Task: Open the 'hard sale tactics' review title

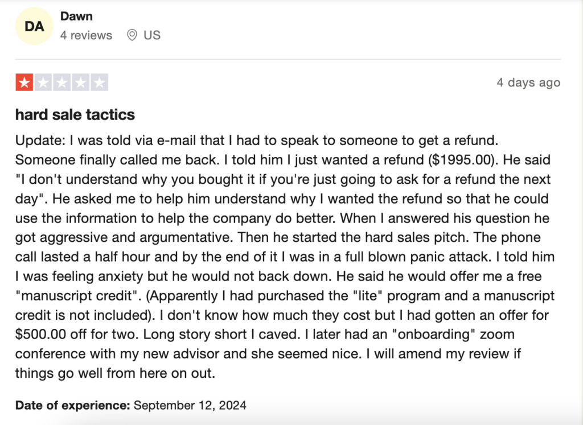Action: (x=75, y=115)
